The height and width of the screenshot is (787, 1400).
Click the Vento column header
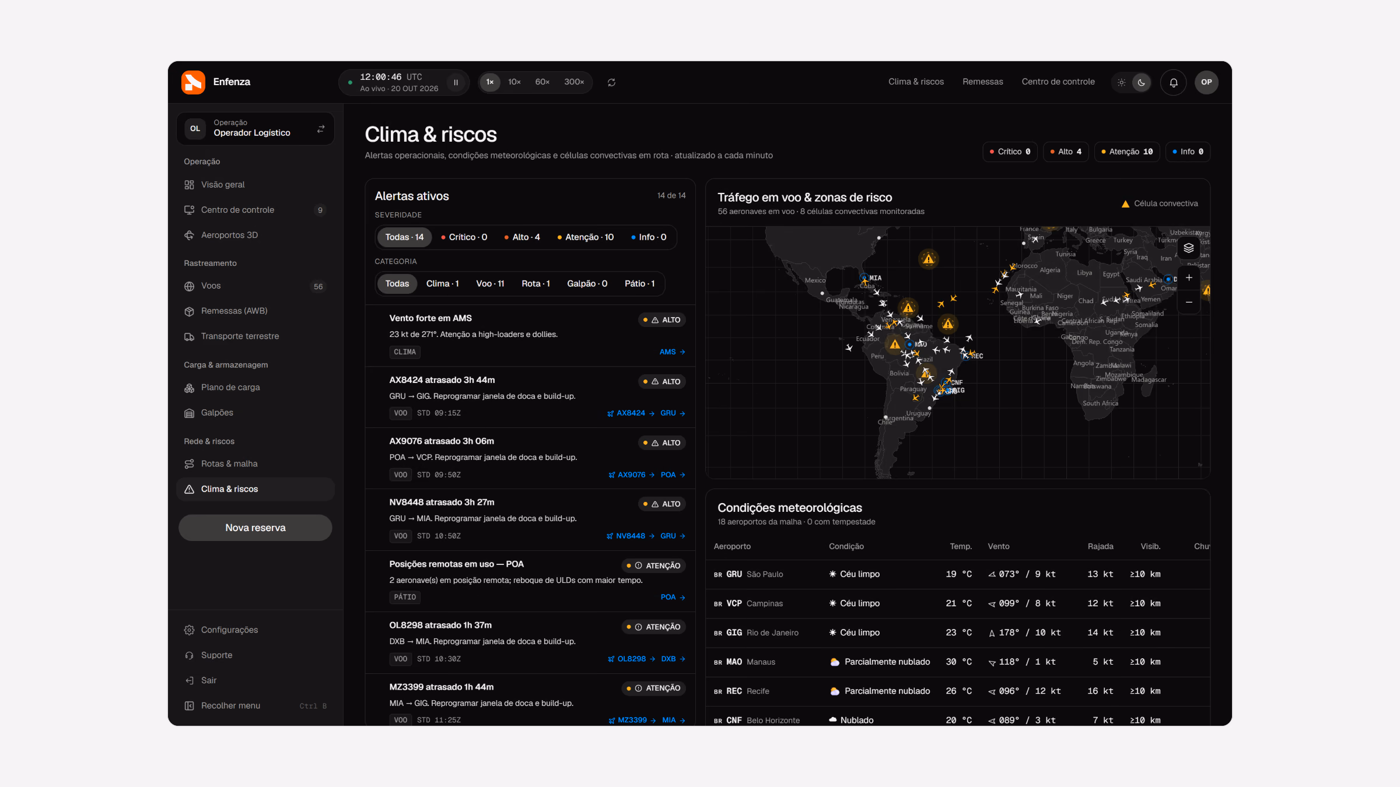pos(998,546)
